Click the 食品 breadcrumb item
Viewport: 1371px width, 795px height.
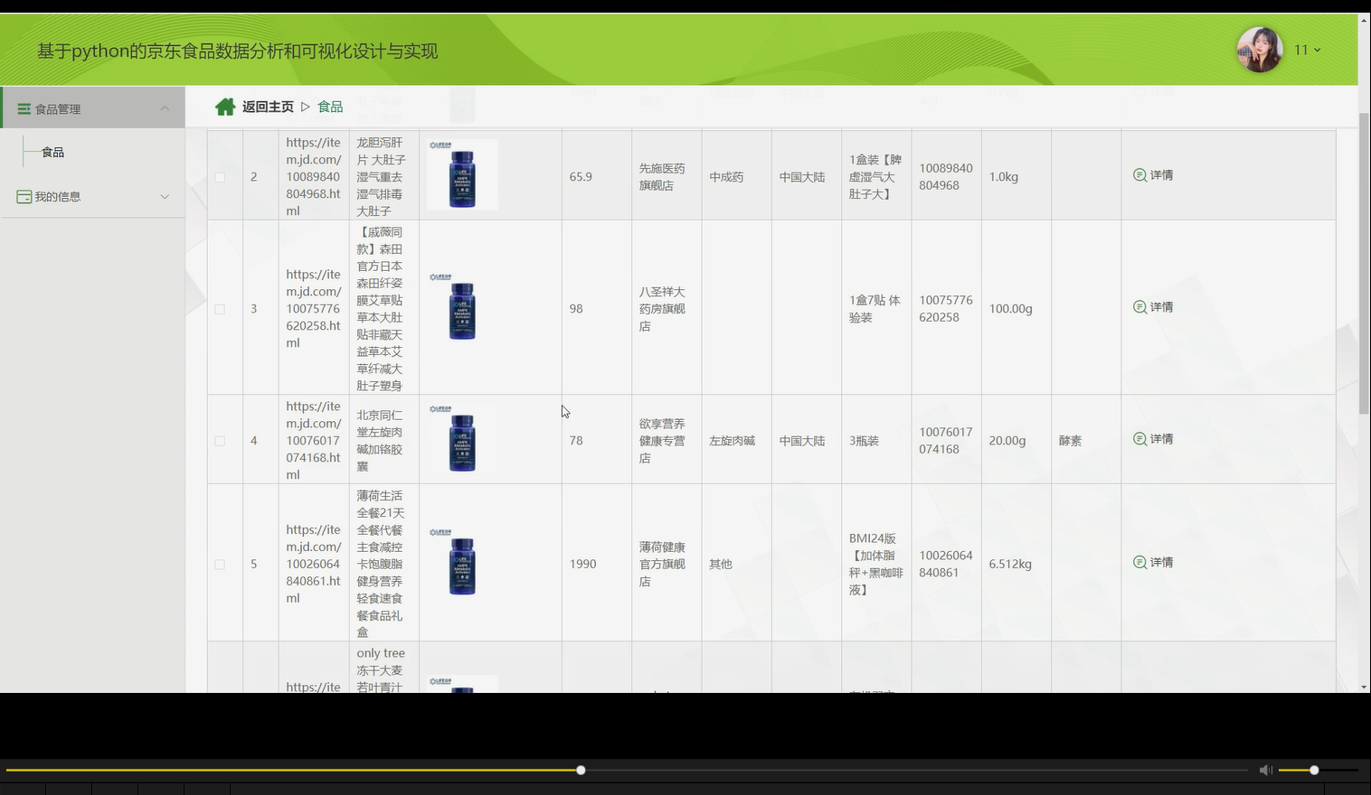coord(330,106)
